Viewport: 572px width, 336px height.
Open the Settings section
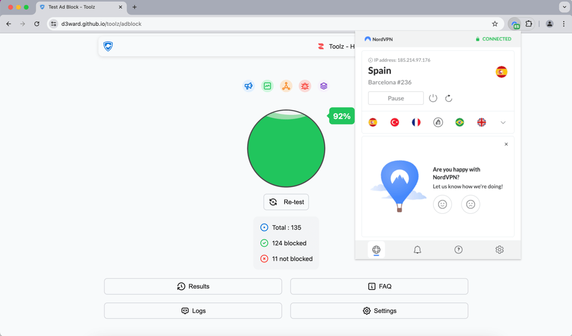(x=379, y=311)
